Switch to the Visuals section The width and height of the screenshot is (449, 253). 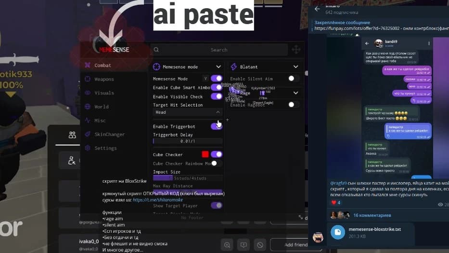[104, 93]
